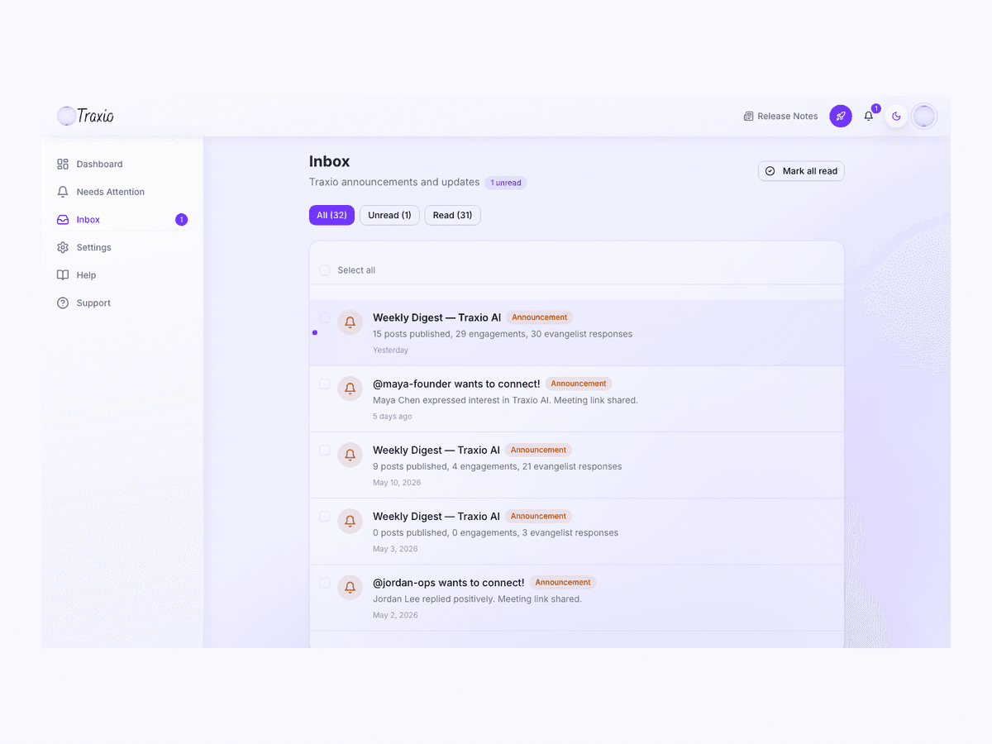Tick the checkbox for the May 3 digest
The height and width of the screenshot is (744, 992).
pyautogui.click(x=325, y=516)
